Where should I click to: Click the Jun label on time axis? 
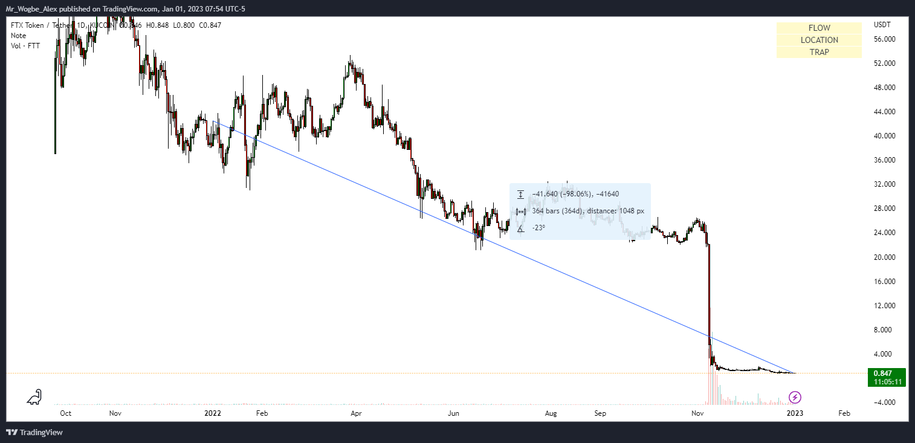(454, 413)
